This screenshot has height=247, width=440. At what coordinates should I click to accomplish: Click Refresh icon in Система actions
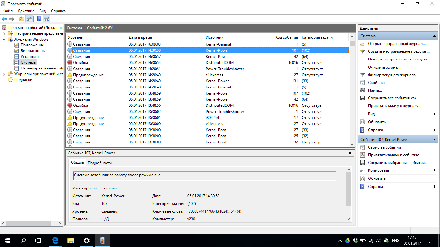(x=362, y=122)
